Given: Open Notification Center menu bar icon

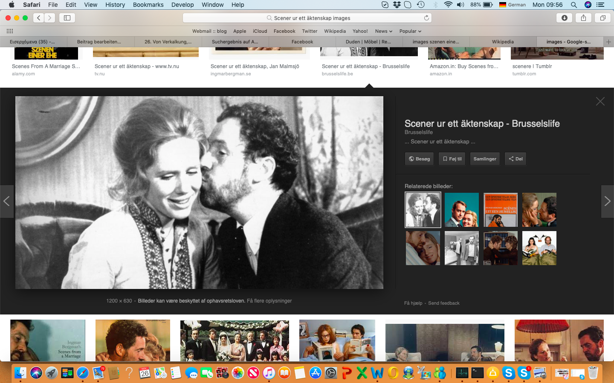Looking at the screenshot, I should 601,5.
